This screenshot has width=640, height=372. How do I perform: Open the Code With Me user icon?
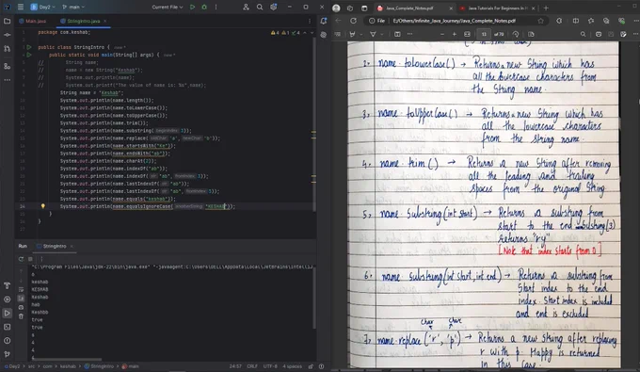246,7
